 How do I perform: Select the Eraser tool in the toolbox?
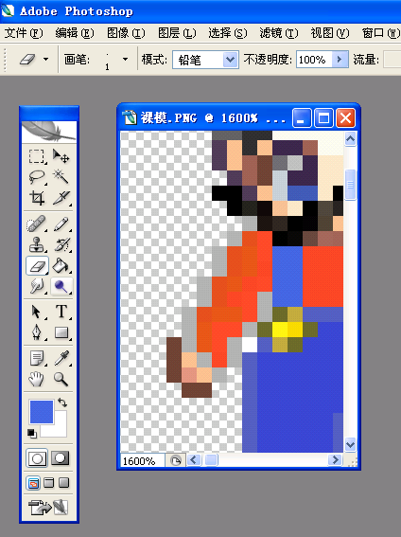37,266
